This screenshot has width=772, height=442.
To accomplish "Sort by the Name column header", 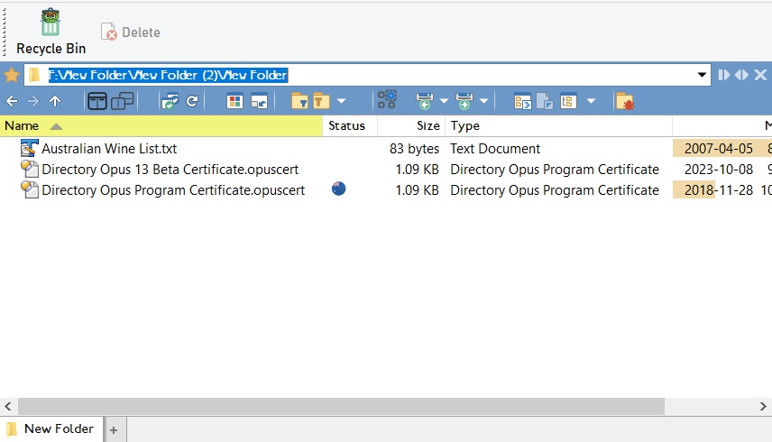I will (x=161, y=126).
